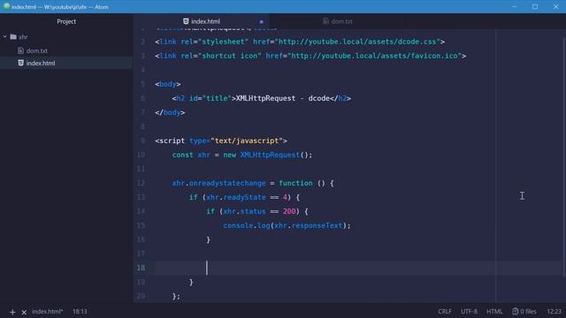Change encoding via UTF-8 selector

[469, 311]
